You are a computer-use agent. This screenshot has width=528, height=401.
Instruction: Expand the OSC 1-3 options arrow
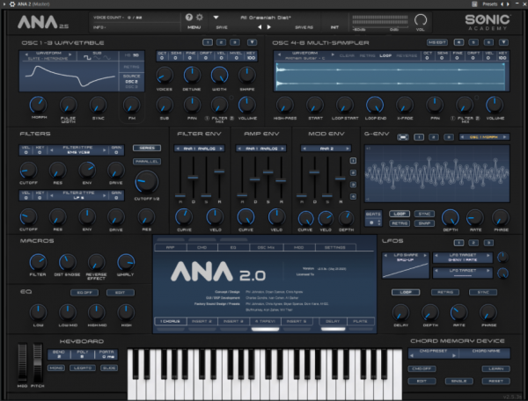point(252,42)
